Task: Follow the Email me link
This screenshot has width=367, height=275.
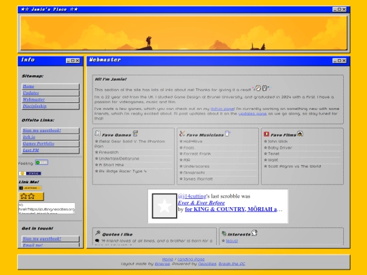Action: pos(33,245)
